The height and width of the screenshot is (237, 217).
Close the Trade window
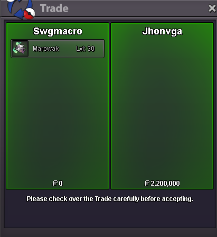212,8
